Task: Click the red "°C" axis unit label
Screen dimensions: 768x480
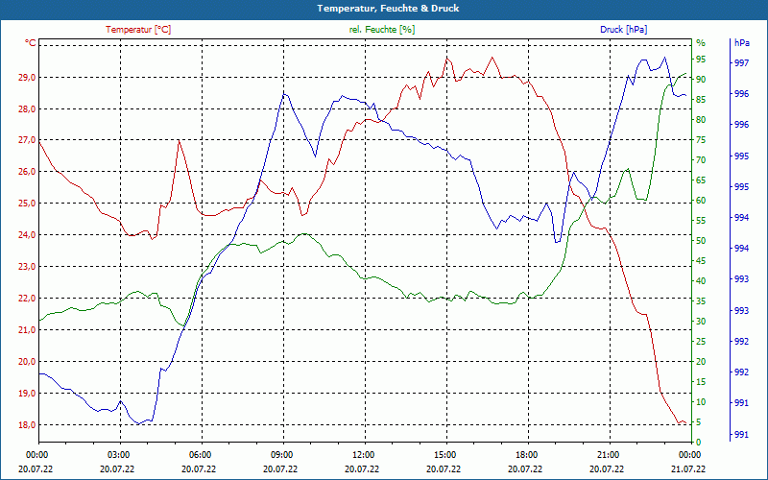Action: pos(31,43)
